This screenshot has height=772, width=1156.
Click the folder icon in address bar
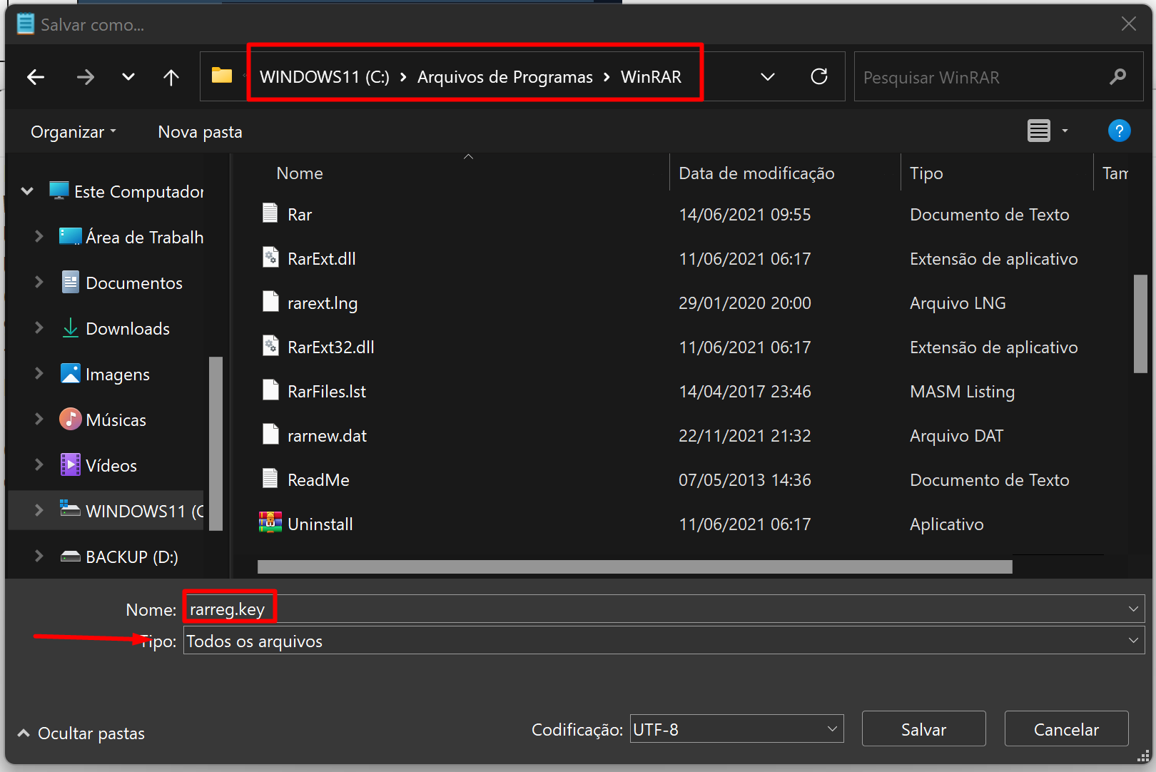(x=222, y=76)
